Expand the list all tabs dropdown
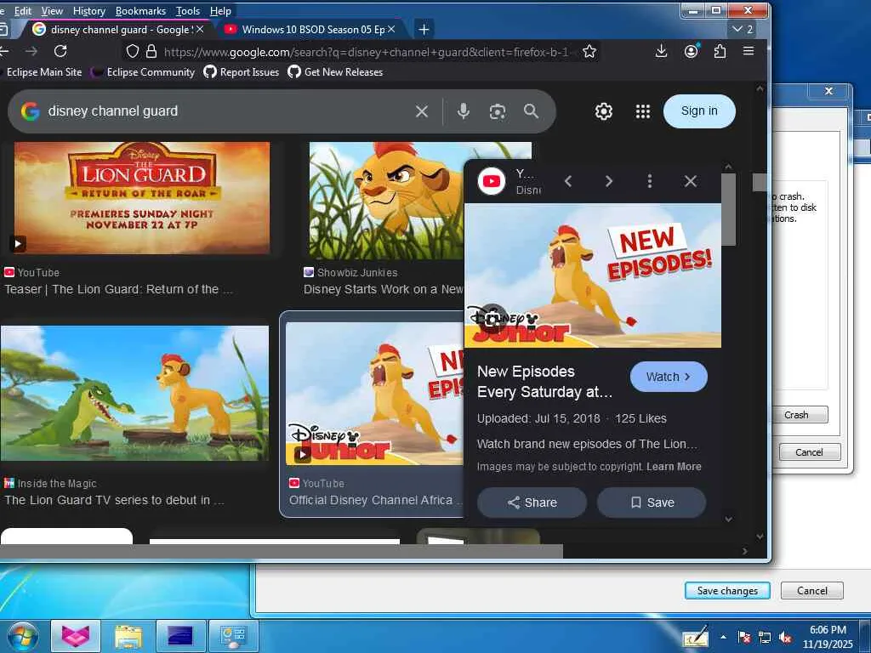871x653 pixels. pos(743,29)
